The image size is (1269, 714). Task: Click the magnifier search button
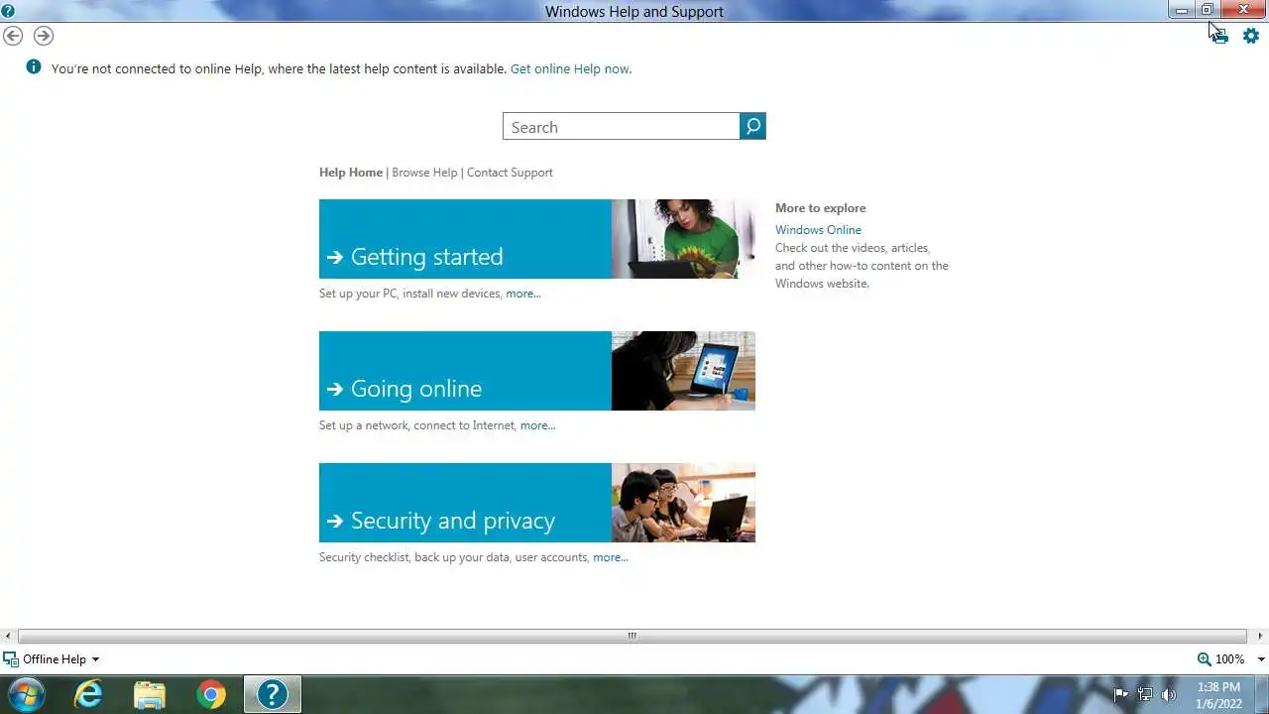coord(752,126)
